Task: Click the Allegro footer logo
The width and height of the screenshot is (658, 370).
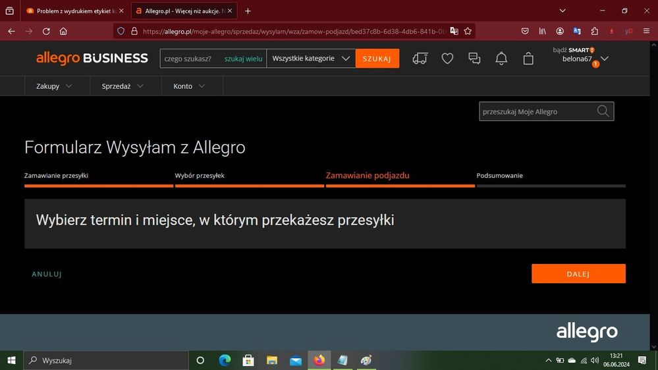Action: click(x=587, y=332)
